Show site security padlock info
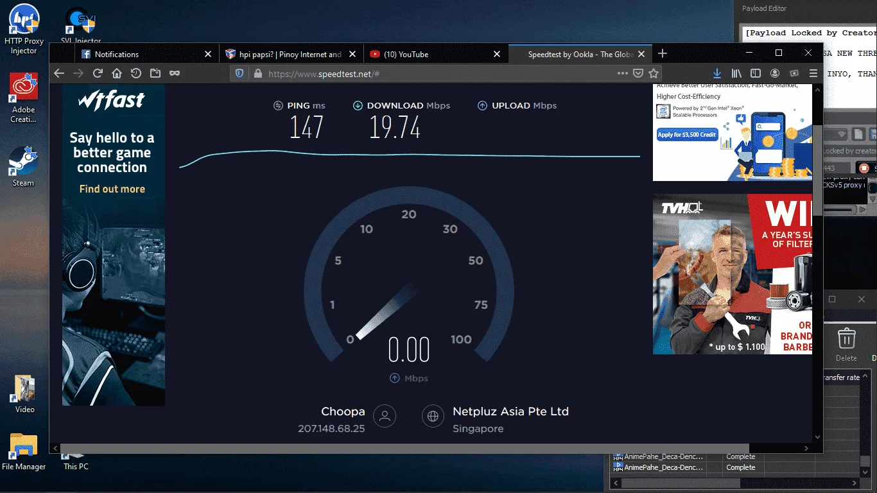Screen dimensions: 877x493 tap(258, 74)
